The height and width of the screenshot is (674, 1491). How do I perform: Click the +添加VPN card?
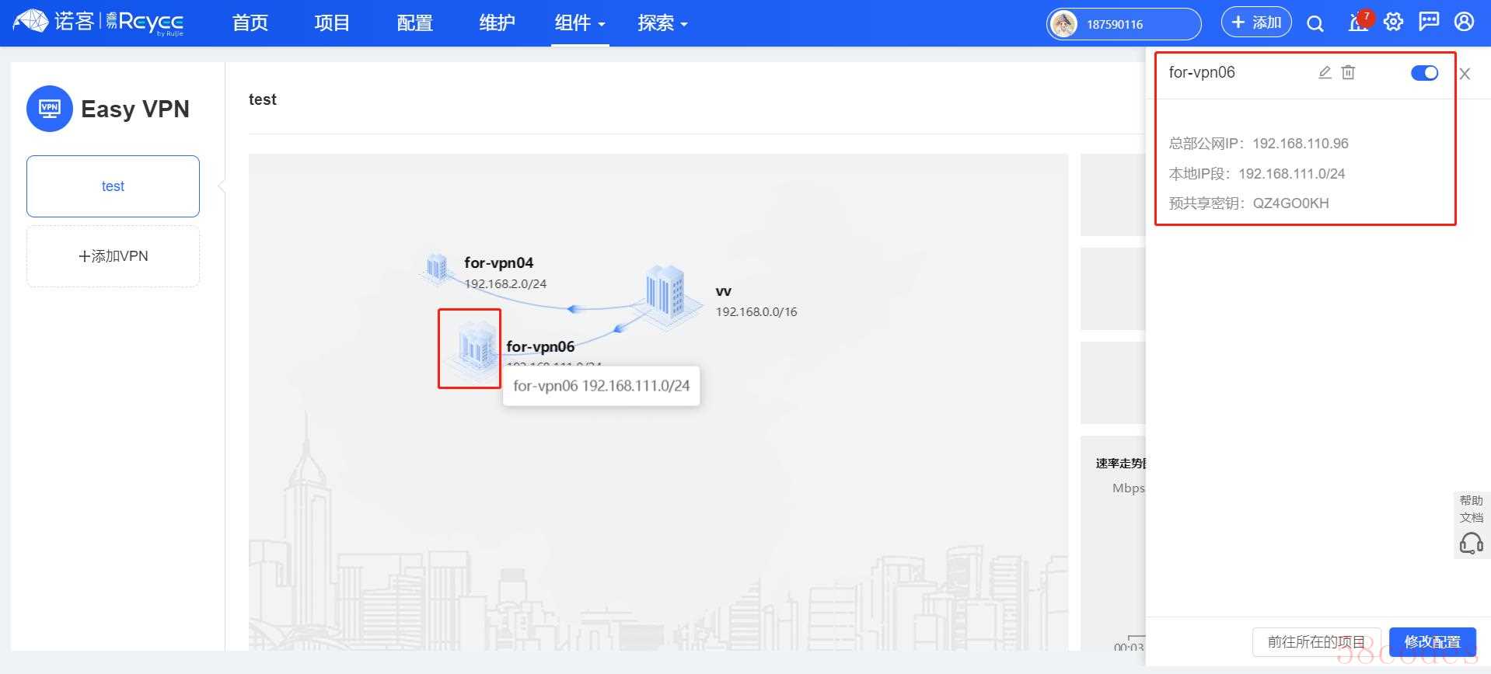tap(113, 256)
